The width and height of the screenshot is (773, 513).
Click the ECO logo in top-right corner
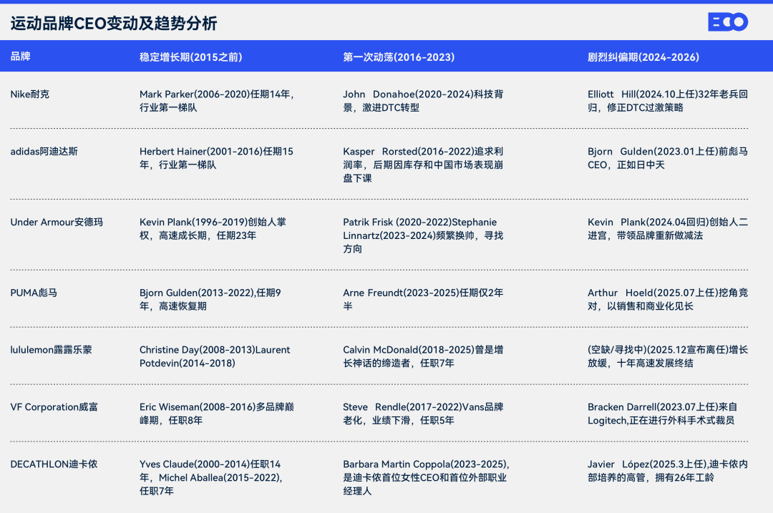(x=727, y=22)
